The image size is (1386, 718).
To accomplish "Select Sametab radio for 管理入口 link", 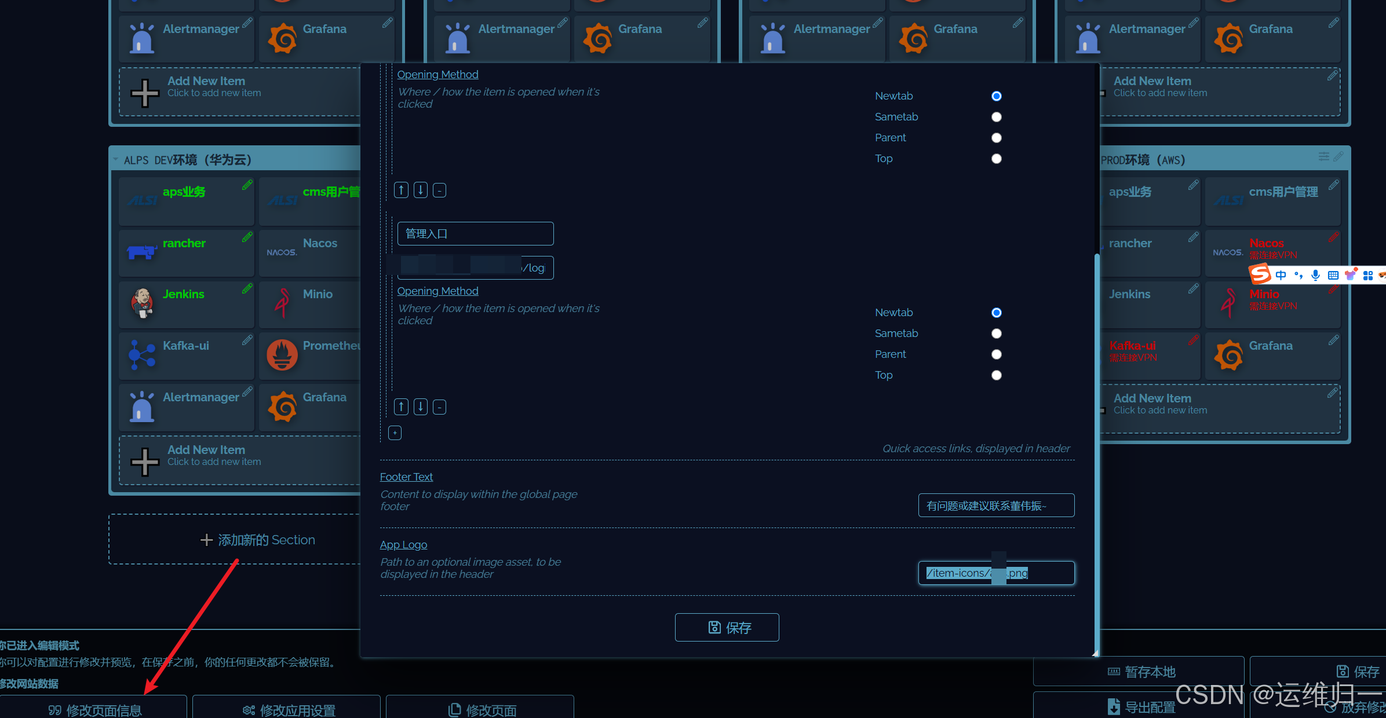I will [996, 334].
